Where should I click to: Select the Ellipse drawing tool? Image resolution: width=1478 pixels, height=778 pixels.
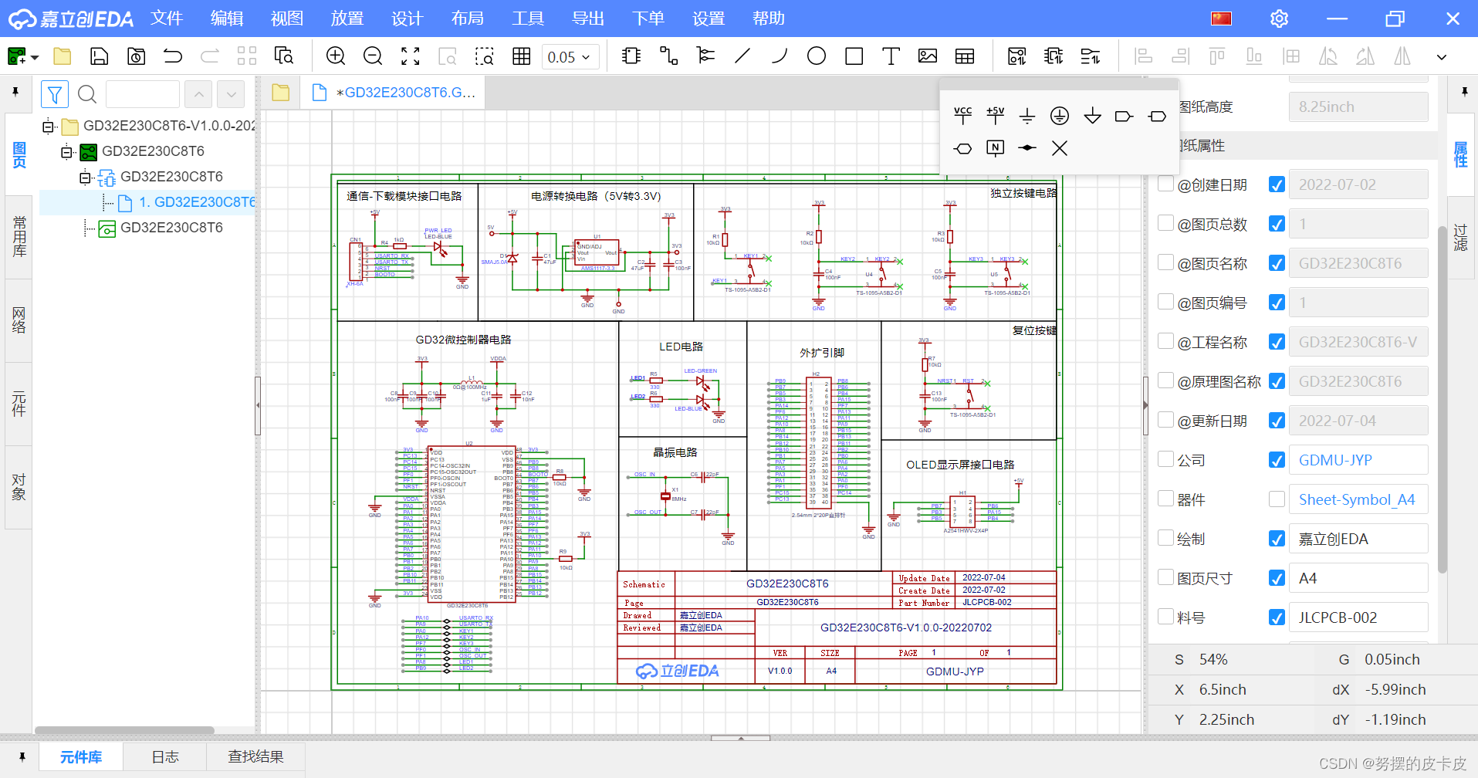click(x=816, y=56)
